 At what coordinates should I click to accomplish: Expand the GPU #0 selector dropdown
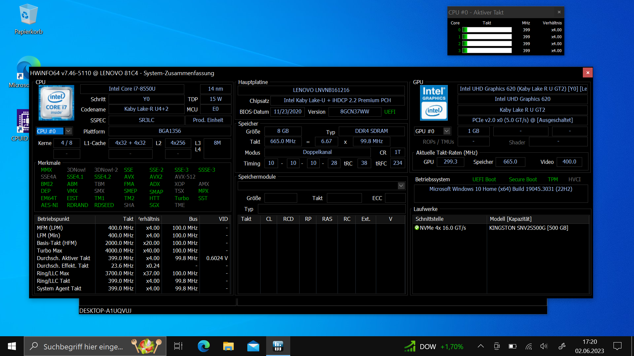pyautogui.click(x=446, y=131)
